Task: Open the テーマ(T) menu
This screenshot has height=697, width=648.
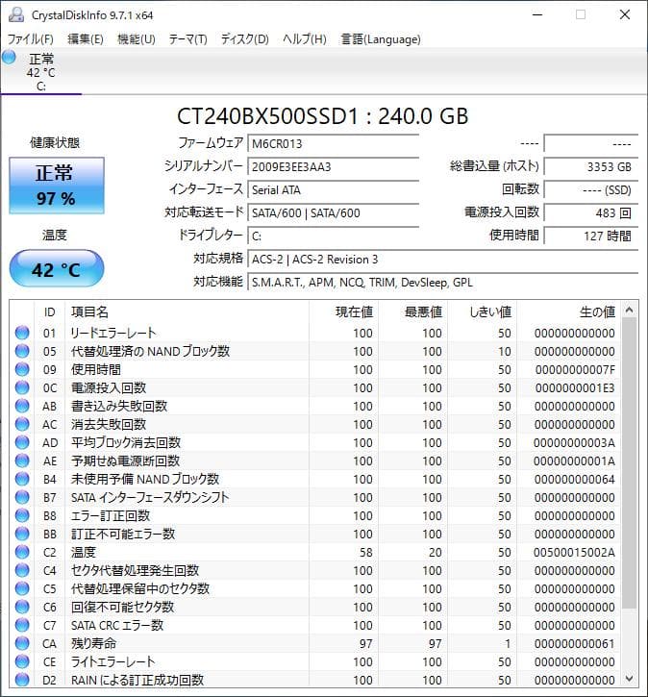Action: point(188,39)
